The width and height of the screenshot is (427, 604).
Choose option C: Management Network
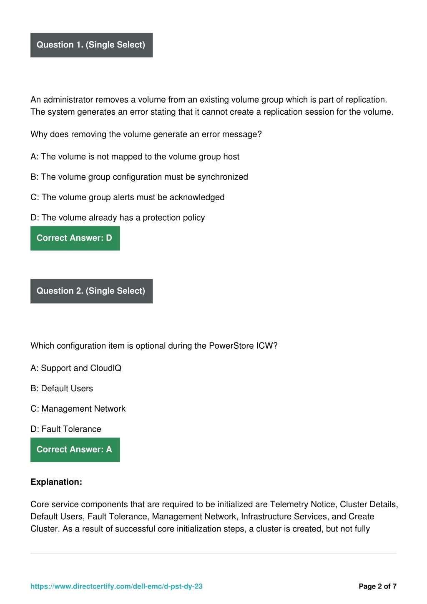tap(78, 409)
